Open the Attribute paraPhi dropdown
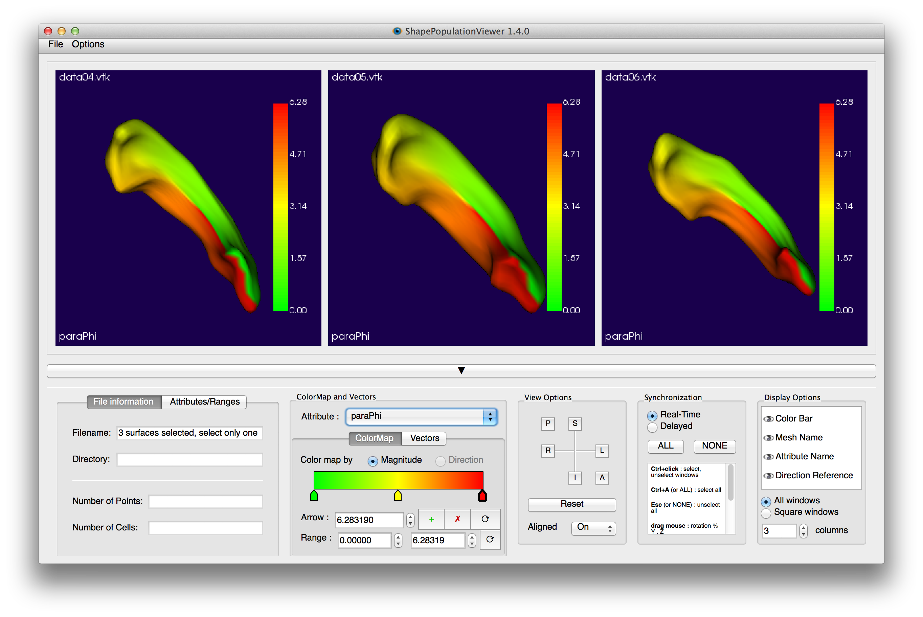The height and width of the screenshot is (617, 923). coord(421,416)
